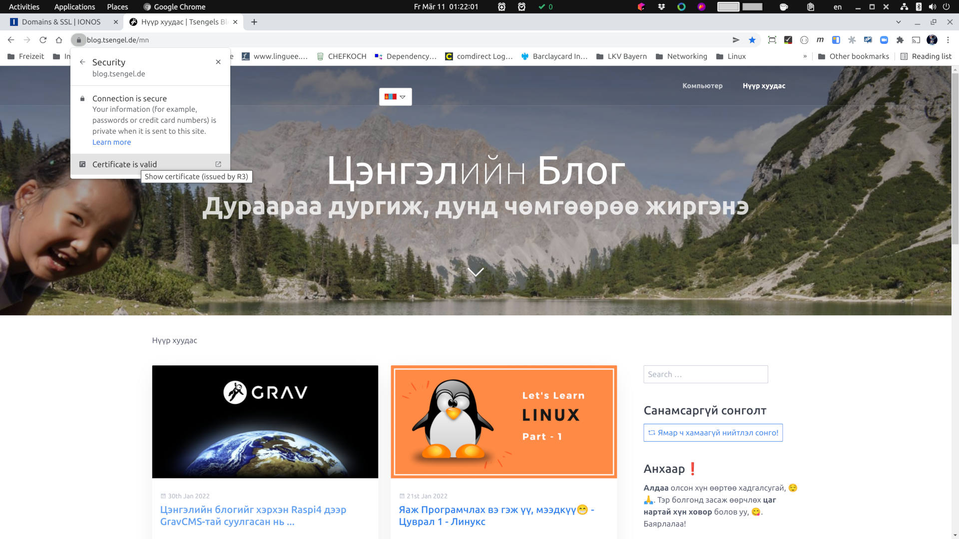
Task: Click the Cast media icon
Action: point(916,40)
